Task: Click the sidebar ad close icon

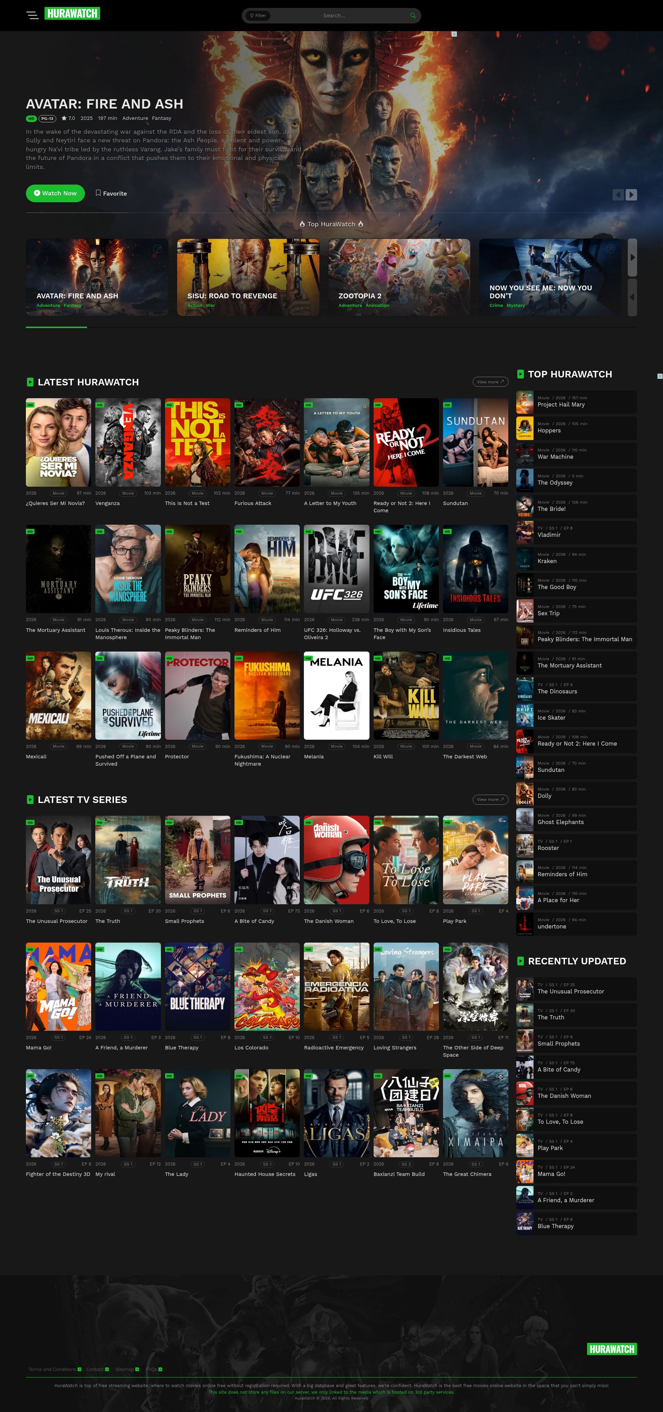Action: click(660, 376)
